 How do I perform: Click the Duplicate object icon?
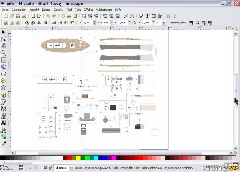[x=105, y=16]
